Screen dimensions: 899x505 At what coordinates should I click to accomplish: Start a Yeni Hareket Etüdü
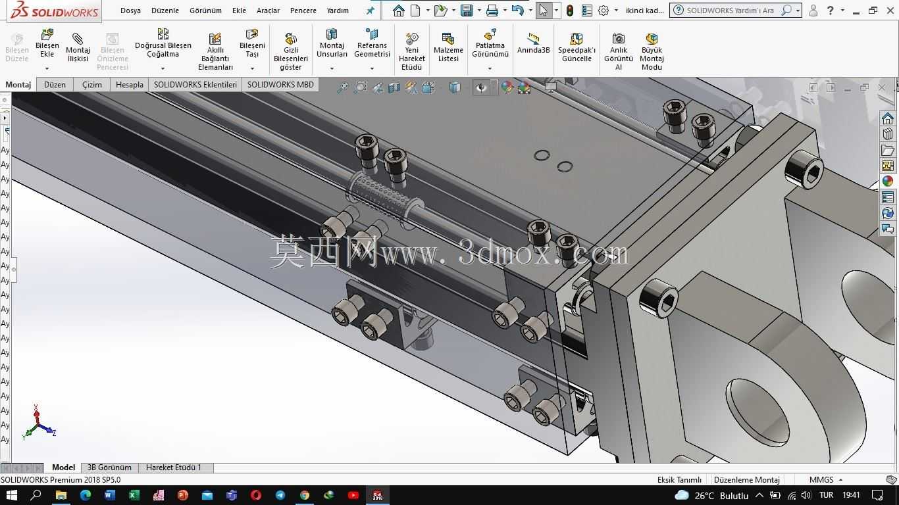(412, 51)
